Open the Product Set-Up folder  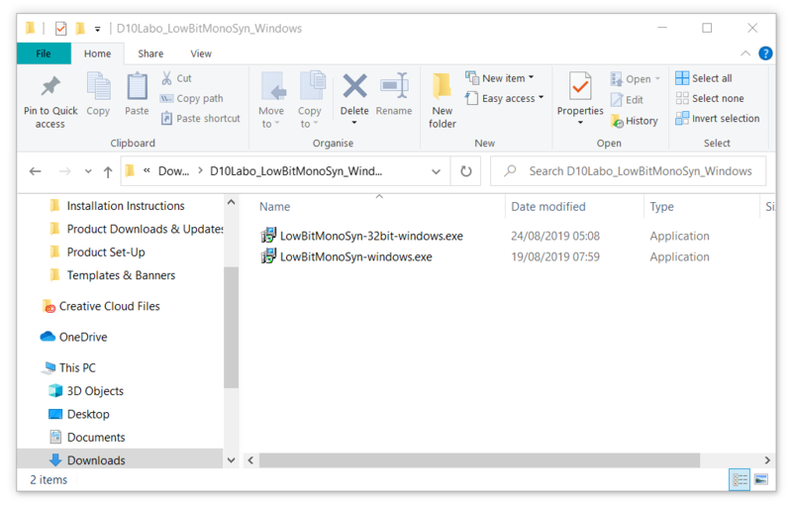(106, 252)
